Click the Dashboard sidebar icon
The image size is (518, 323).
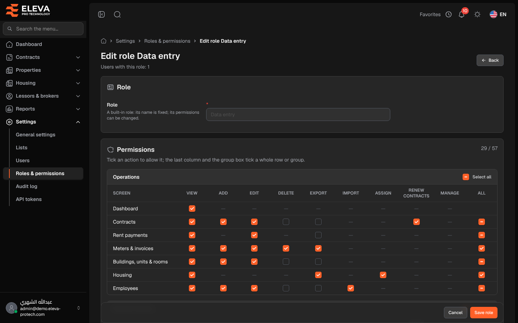9,44
